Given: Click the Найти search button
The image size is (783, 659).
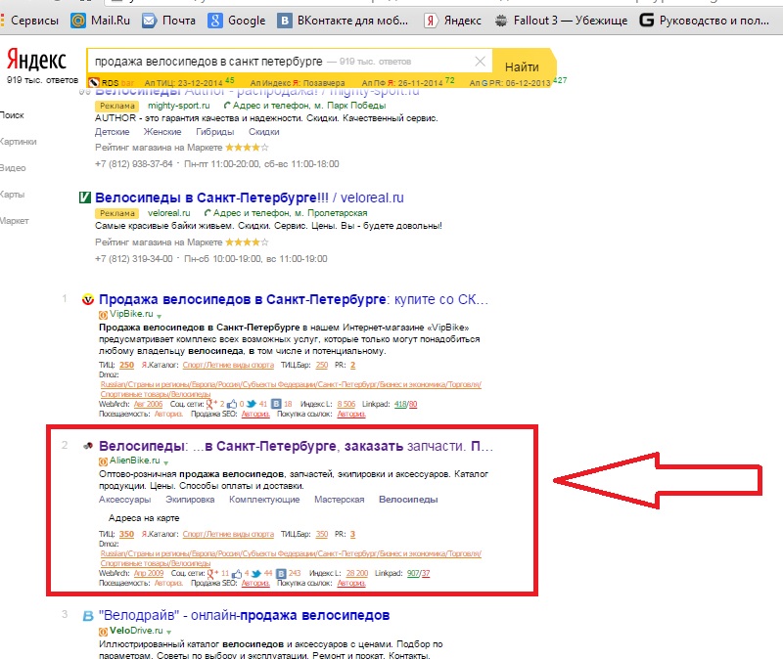Looking at the screenshot, I should click(x=523, y=66).
